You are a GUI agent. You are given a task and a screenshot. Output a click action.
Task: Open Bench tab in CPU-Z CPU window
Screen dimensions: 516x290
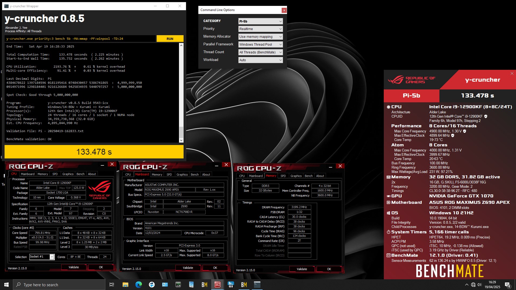pyautogui.click(x=80, y=174)
